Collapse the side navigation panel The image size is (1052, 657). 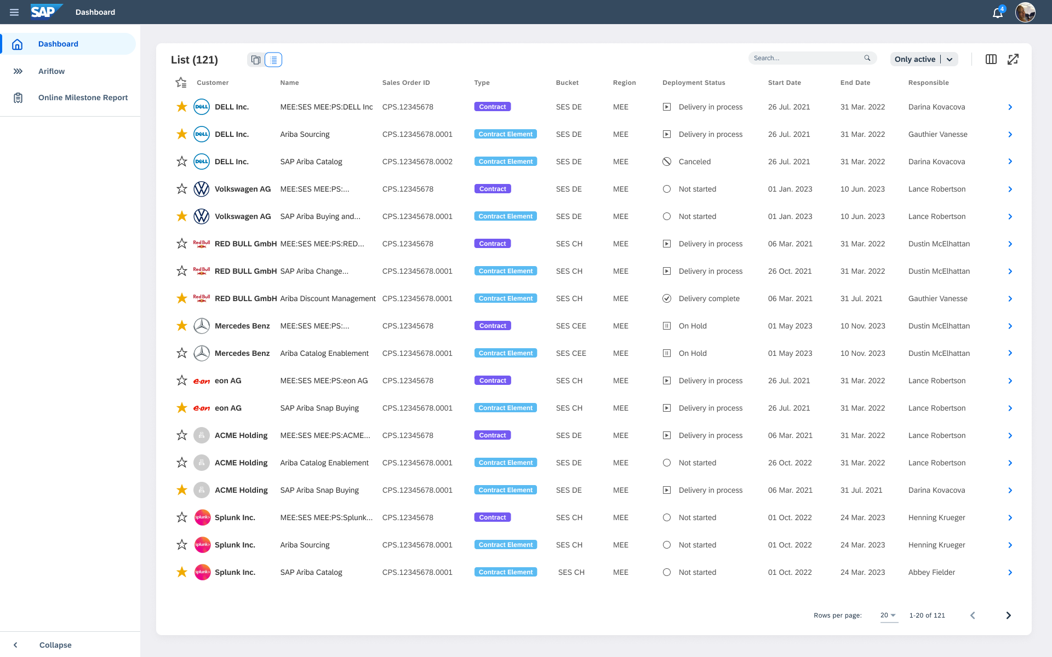tap(55, 645)
